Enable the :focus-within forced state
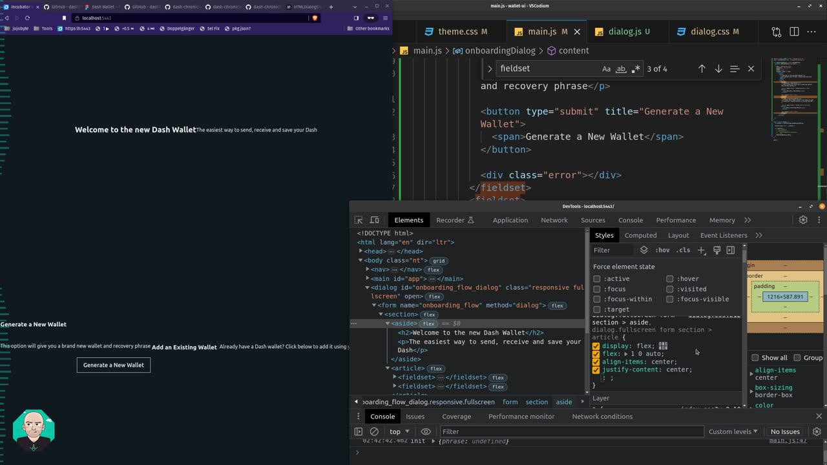Image resolution: width=827 pixels, height=465 pixels. click(x=597, y=300)
